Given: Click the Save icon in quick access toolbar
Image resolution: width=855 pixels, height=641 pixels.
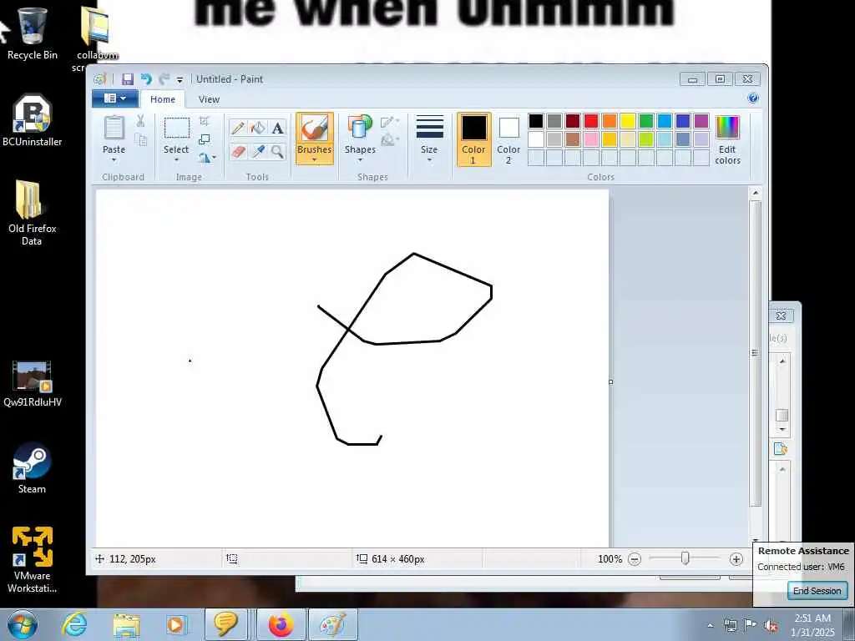Looking at the screenshot, I should click(x=128, y=79).
